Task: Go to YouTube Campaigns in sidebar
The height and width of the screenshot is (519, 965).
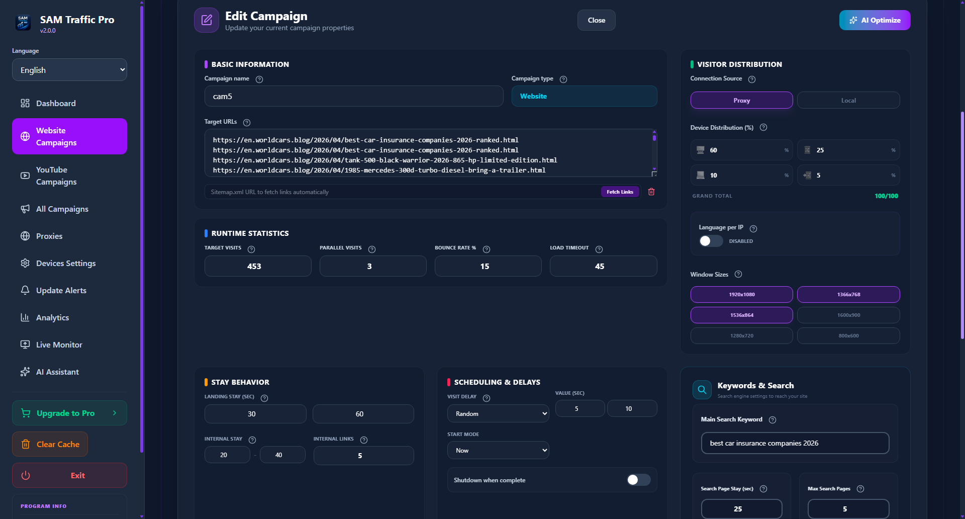Action: 69,176
